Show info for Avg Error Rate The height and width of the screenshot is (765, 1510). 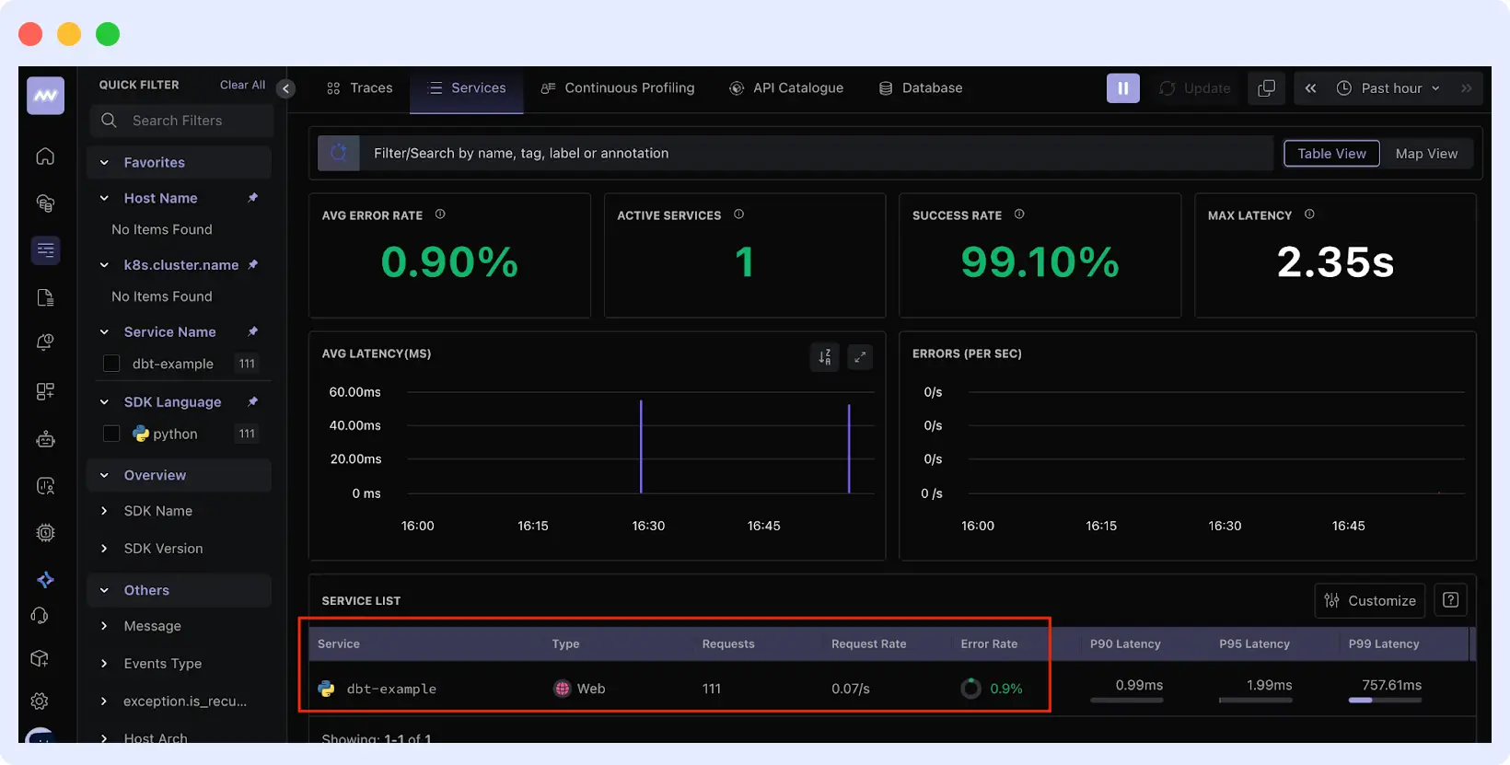440,214
